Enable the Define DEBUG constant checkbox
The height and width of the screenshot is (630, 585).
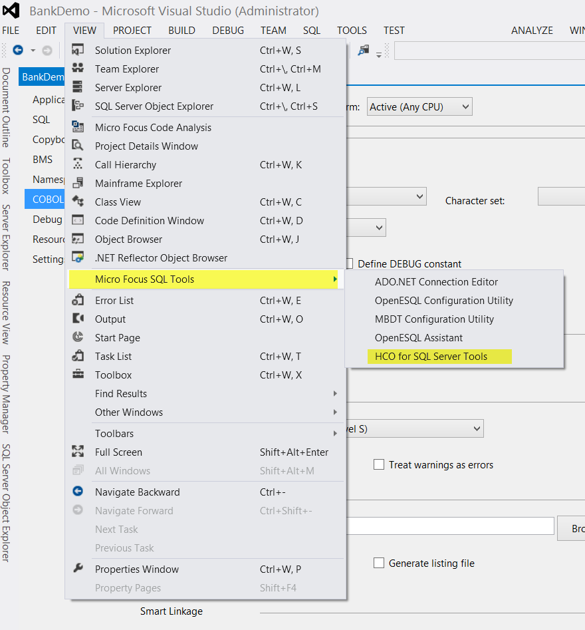click(x=350, y=264)
